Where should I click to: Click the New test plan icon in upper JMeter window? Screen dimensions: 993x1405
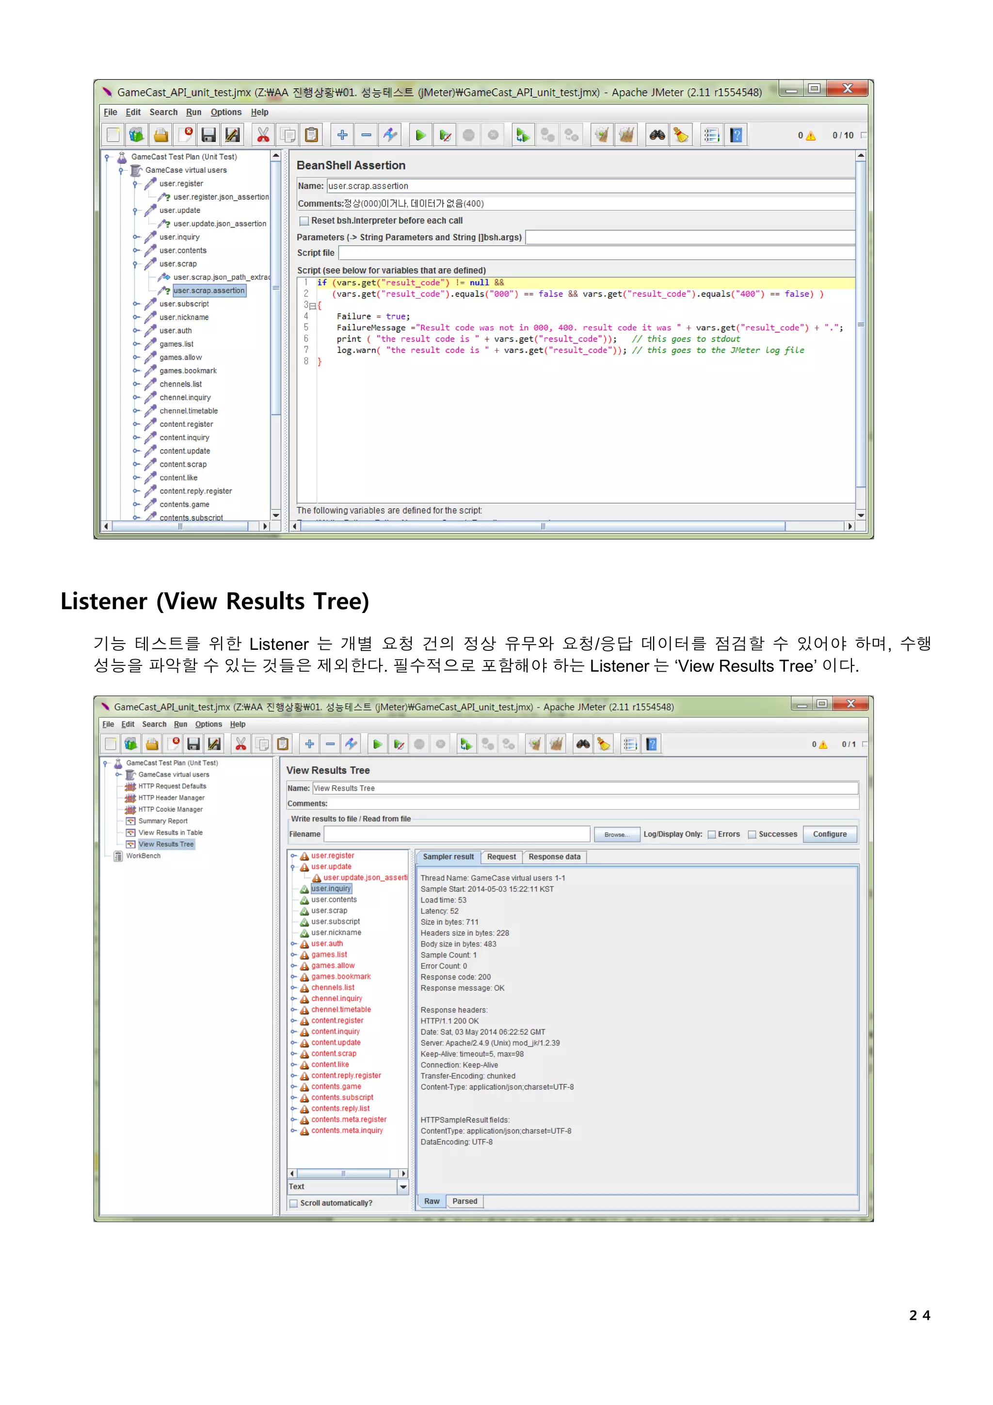pos(114,135)
